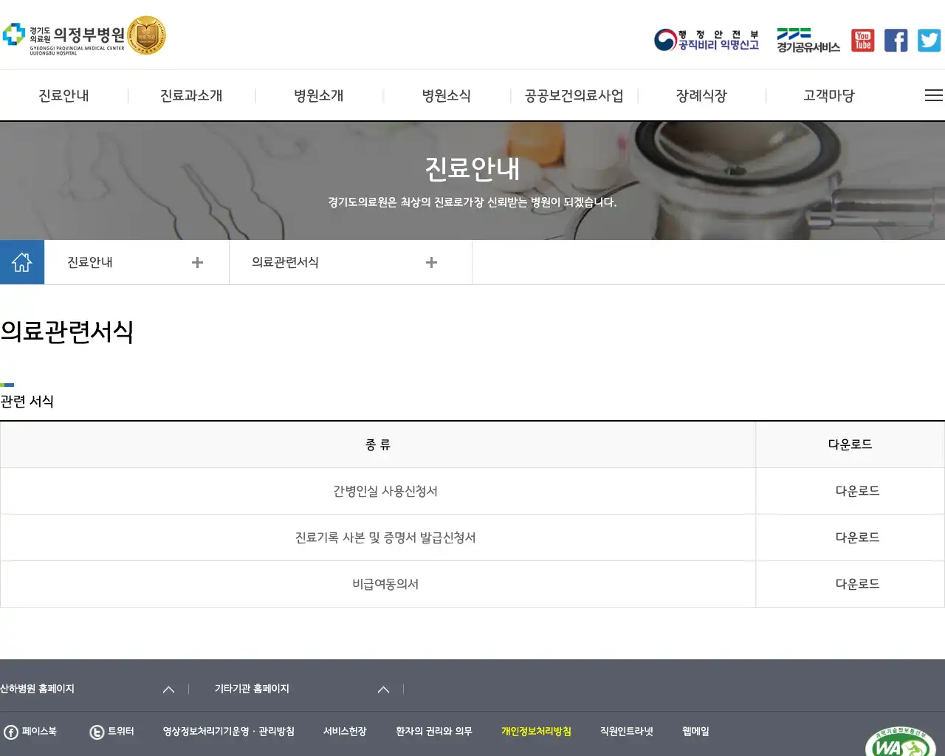Collapse the 기타기관 홈페이지 section
The width and height of the screenshot is (945, 756).
point(383,689)
